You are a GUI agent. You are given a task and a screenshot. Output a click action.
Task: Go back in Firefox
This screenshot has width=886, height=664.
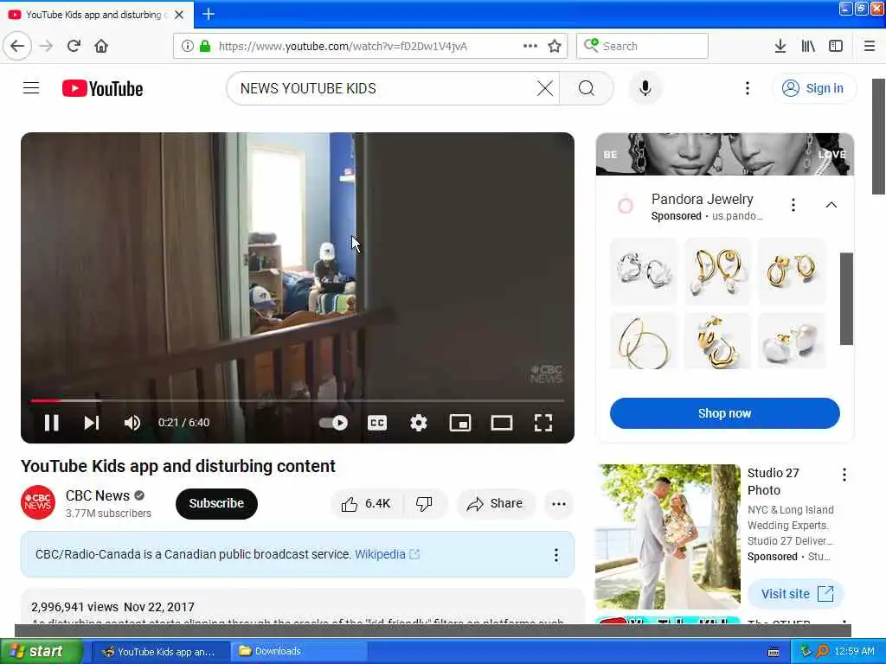coord(17,47)
